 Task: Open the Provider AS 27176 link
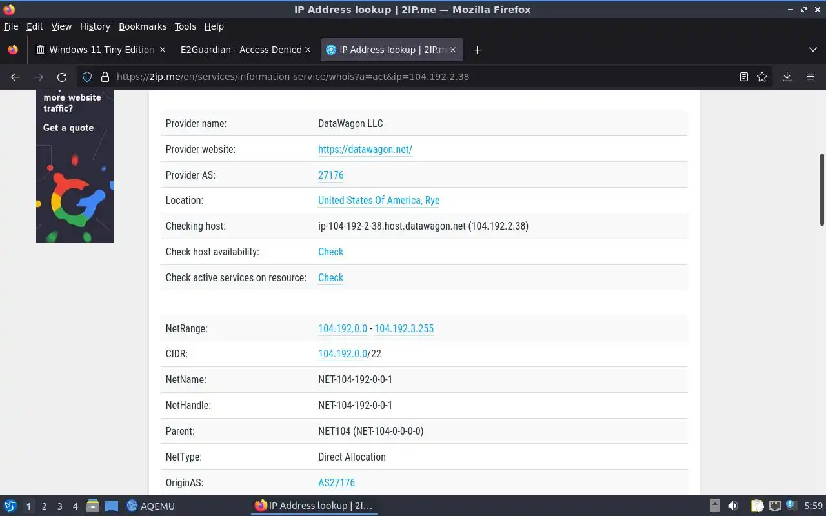pyautogui.click(x=331, y=175)
